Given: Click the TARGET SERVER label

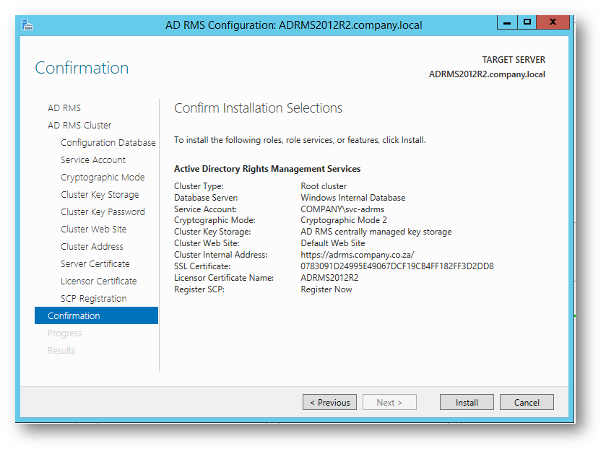Looking at the screenshot, I should point(514,60).
